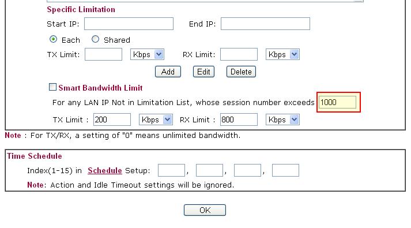
Task: Focus the Start IP field
Action: click(129, 24)
